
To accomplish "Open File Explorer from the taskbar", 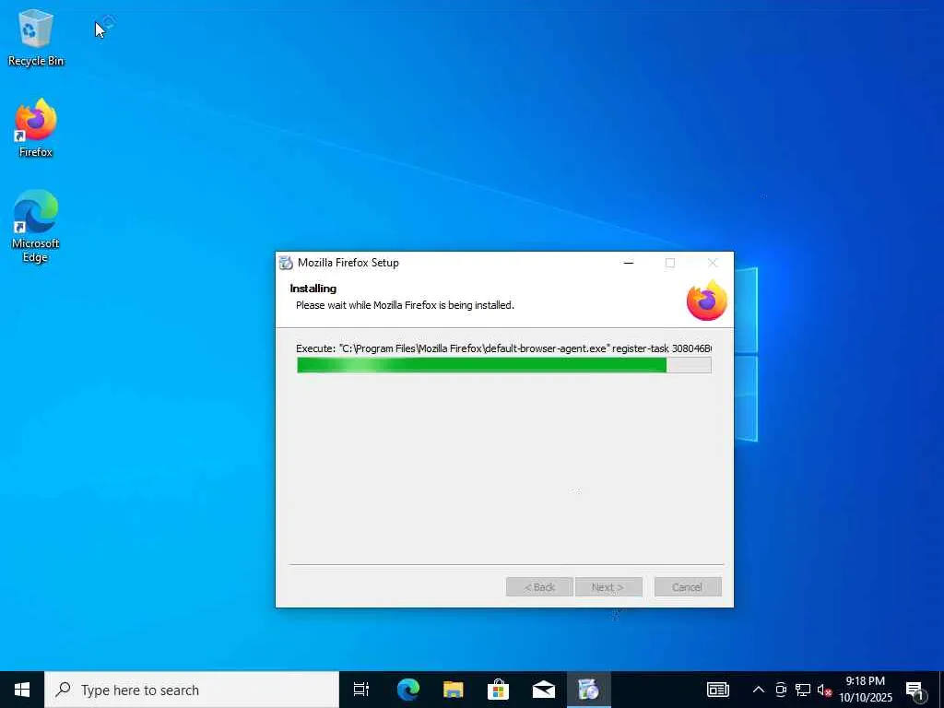I will [454, 690].
